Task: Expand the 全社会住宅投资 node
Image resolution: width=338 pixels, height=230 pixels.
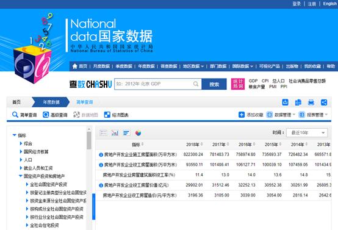Action: click(x=27, y=225)
